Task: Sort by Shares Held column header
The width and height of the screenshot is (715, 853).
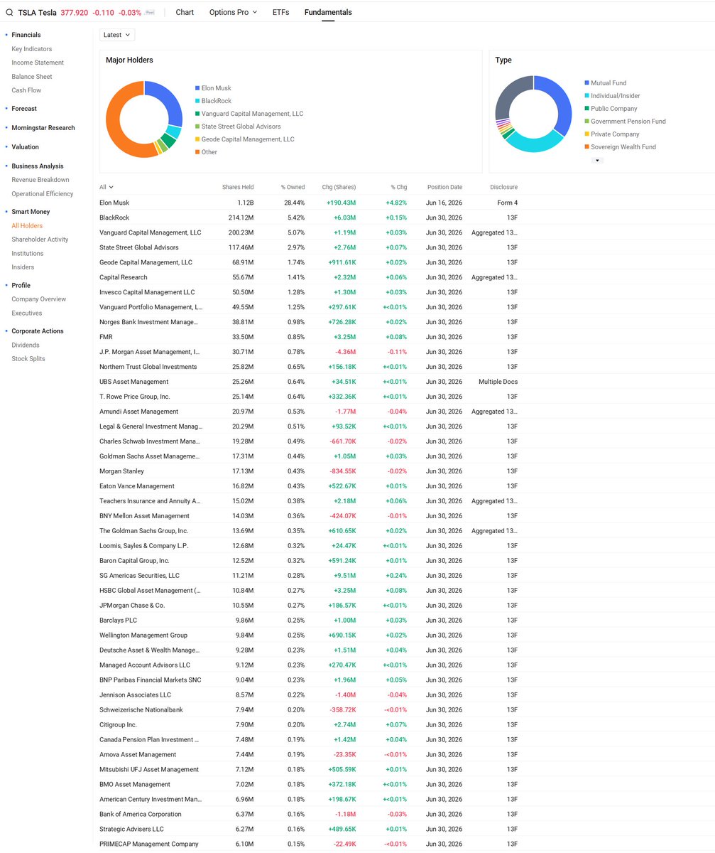Action: (237, 187)
